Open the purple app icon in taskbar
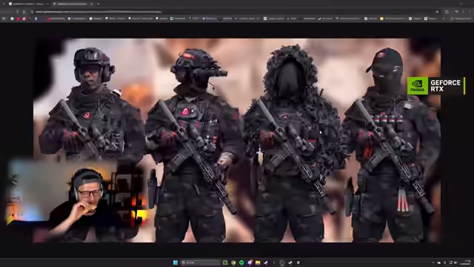 click(250, 263)
